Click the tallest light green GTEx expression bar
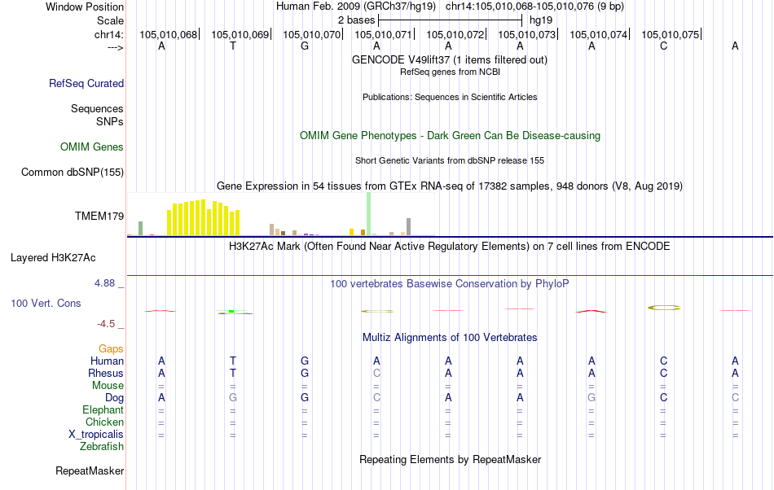The image size is (774, 490). click(x=369, y=214)
